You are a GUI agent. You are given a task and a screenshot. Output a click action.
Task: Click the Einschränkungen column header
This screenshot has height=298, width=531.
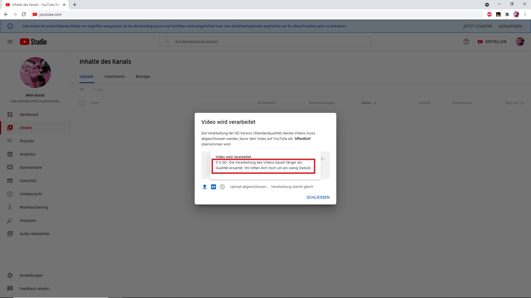click(322, 103)
